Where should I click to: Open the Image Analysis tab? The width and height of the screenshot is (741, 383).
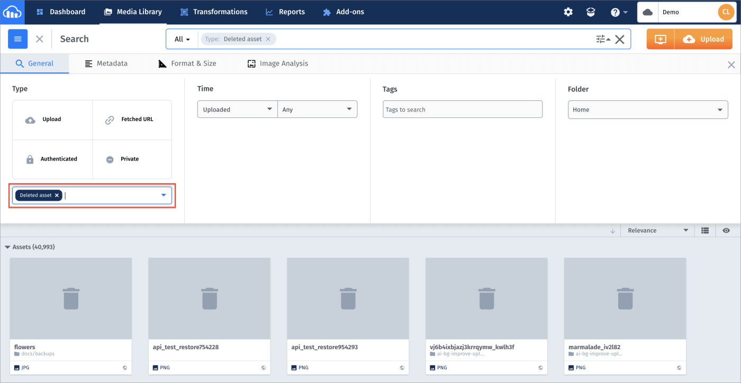point(277,63)
